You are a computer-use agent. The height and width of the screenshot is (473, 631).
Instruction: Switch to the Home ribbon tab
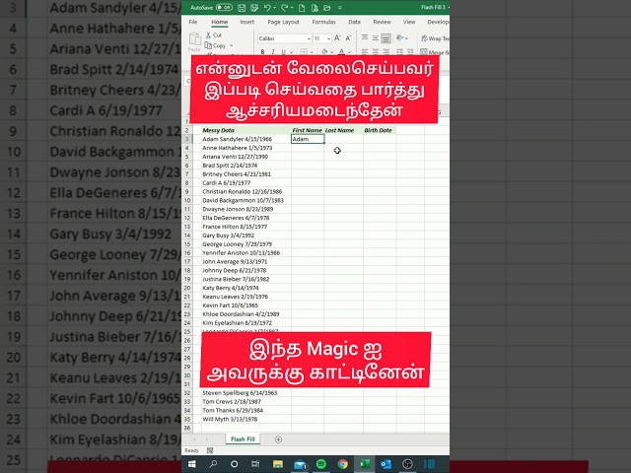219,22
